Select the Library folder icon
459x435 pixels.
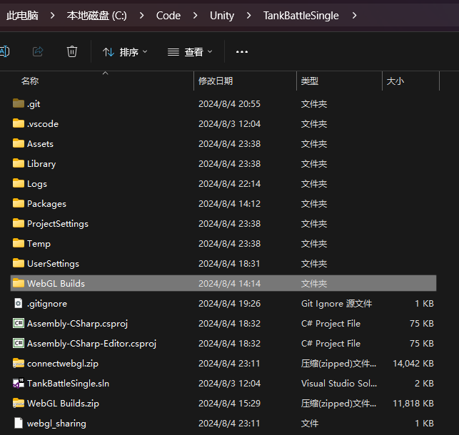[x=19, y=163]
